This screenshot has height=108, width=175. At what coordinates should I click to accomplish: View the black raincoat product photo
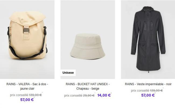pyautogui.click(x=148, y=39)
